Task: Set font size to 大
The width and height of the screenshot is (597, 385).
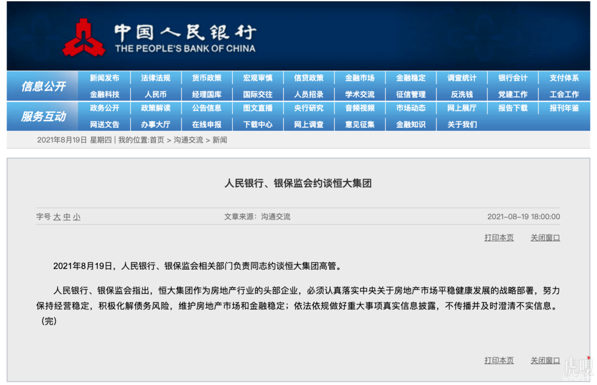Action: 57,217
